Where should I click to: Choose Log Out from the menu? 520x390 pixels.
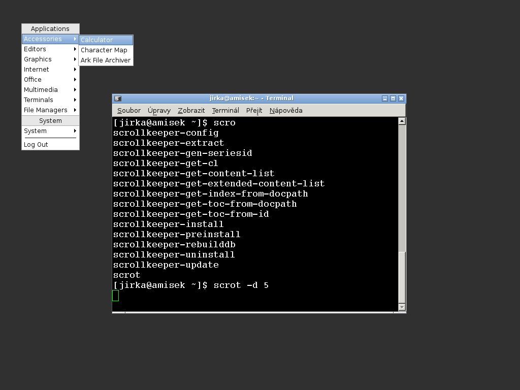36,145
